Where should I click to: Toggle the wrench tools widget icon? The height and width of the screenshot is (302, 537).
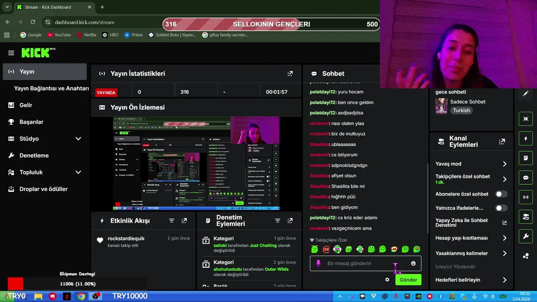[x=526, y=237]
